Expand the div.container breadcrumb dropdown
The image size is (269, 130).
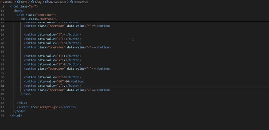[x=57, y=2]
